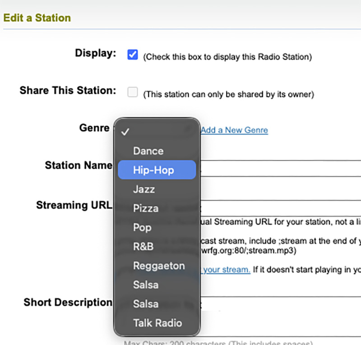Click into the Streaming URL field

pyautogui.click(x=280, y=208)
